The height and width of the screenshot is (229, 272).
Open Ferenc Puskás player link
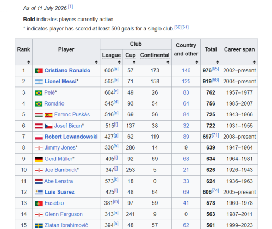(x=72, y=114)
